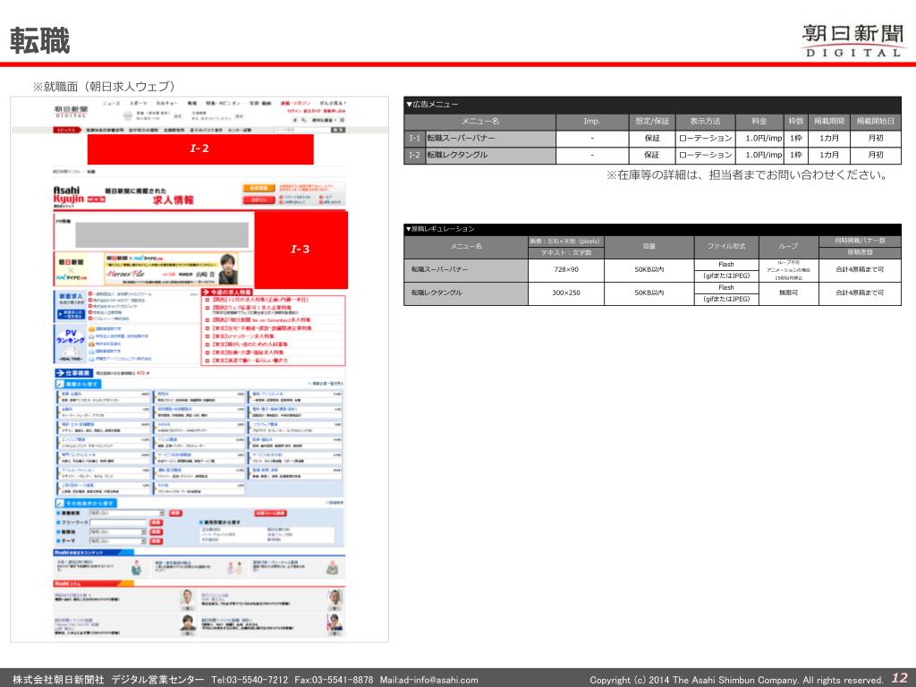Click the Heroes File banner with man's photo
The image size is (916, 687).
click(171, 268)
